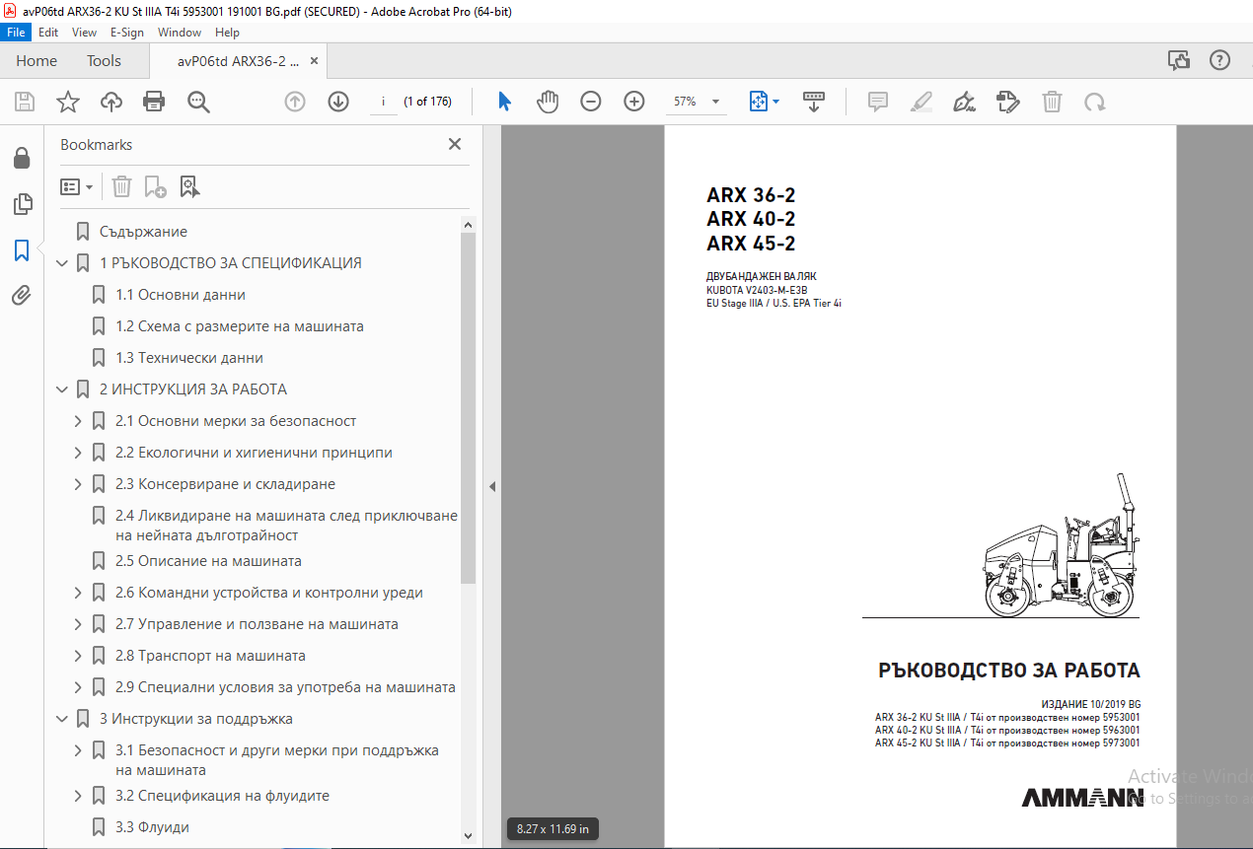Zoom in with plus button
The width and height of the screenshot is (1253, 849).
click(633, 102)
